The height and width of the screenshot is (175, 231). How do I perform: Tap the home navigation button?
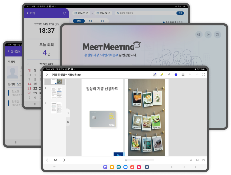click(x=184, y=167)
